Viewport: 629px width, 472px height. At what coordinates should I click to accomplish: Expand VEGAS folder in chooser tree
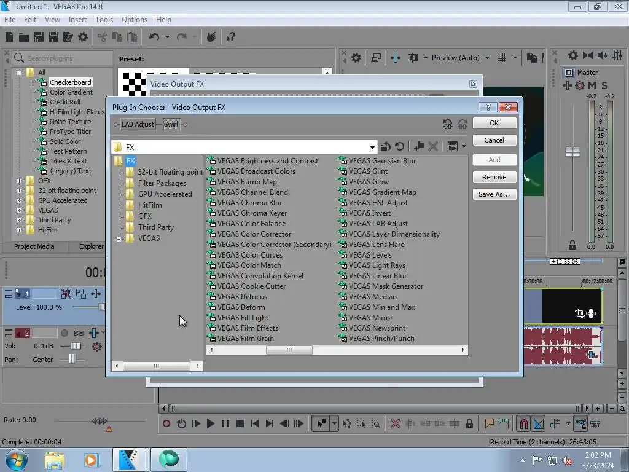pos(119,239)
